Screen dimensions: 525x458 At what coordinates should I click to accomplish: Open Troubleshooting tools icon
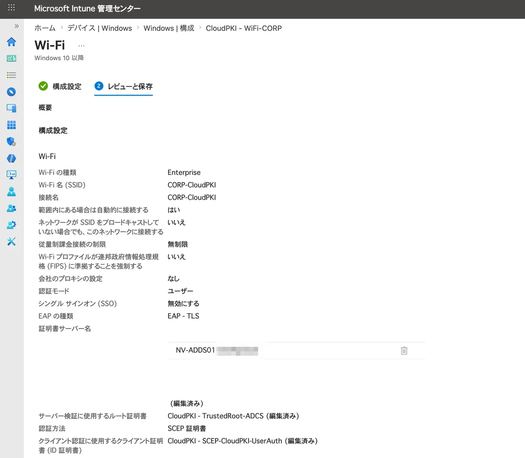point(11,241)
